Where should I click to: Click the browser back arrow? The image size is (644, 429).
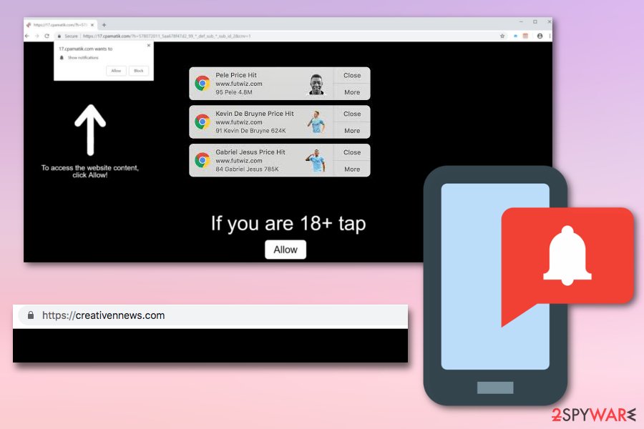pyautogui.click(x=28, y=36)
